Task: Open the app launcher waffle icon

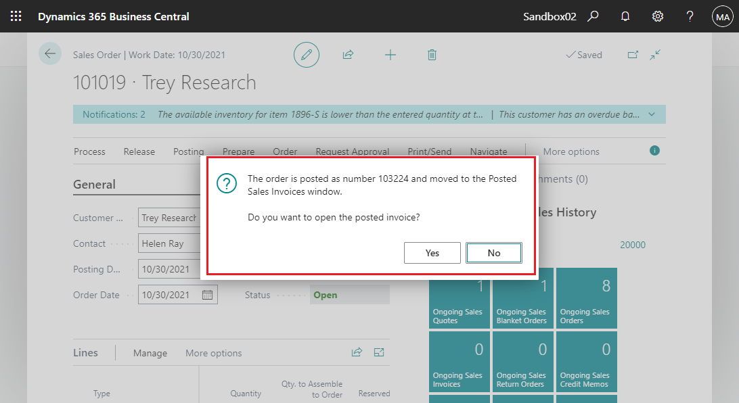Action: tap(16, 16)
